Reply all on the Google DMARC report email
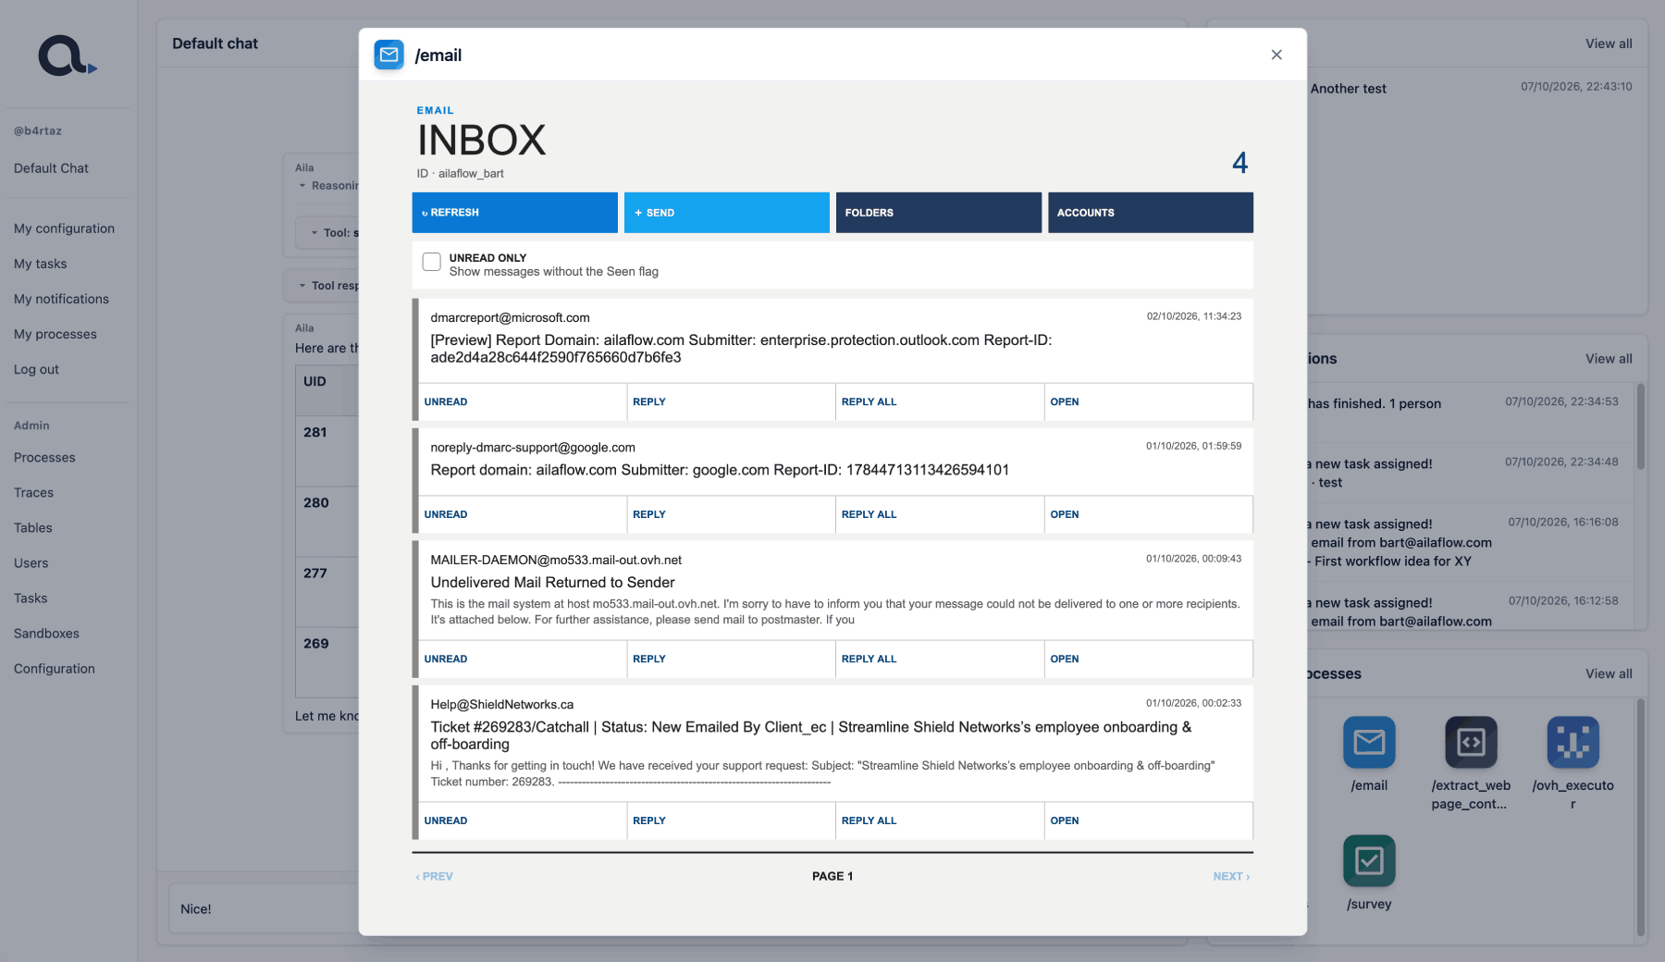Image resolution: width=1665 pixels, height=962 pixels. pyautogui.click(x=940, y=514)
